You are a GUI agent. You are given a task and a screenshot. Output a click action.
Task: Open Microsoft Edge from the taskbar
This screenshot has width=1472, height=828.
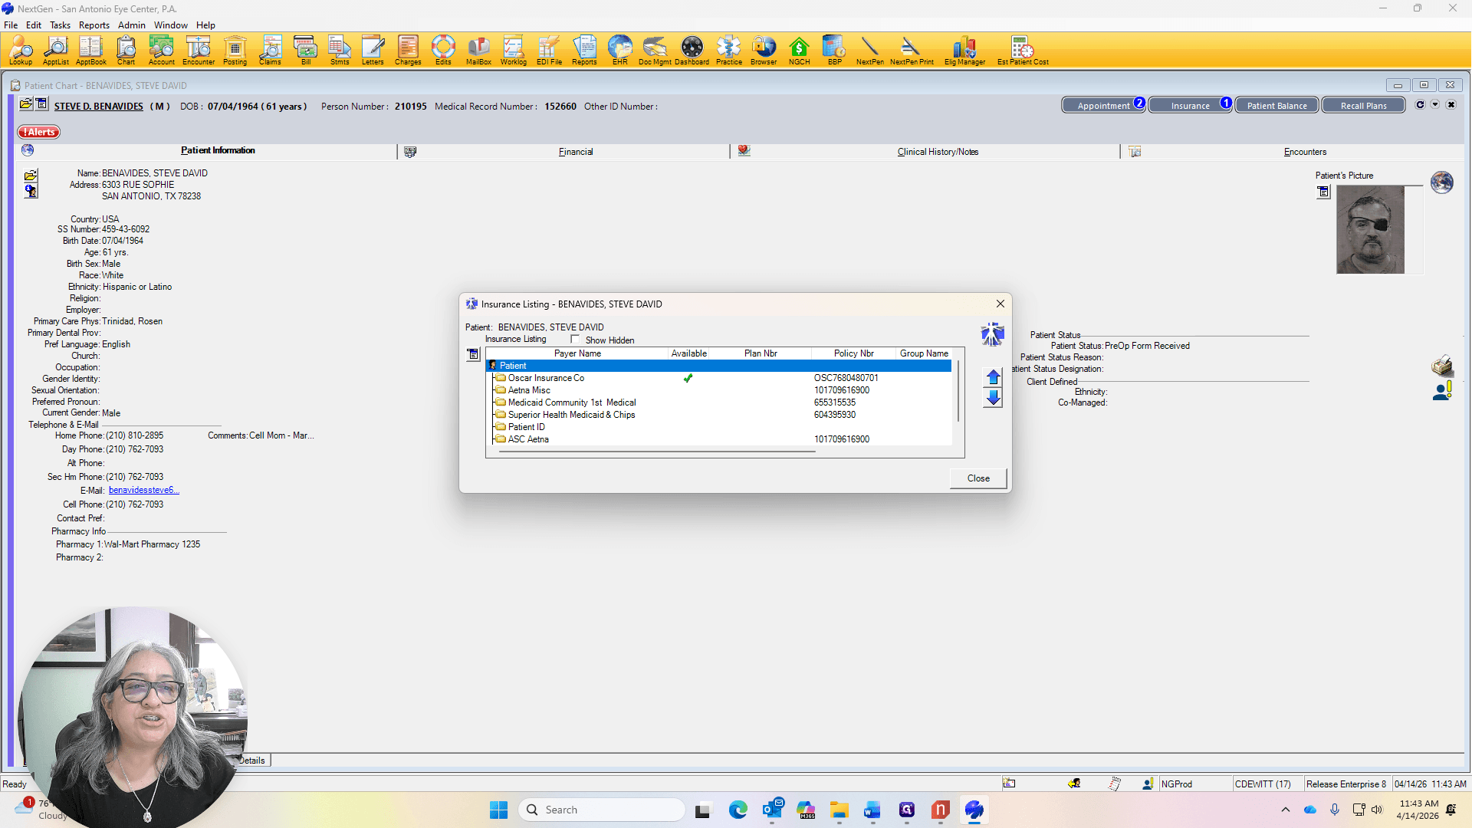pos(738,810)
